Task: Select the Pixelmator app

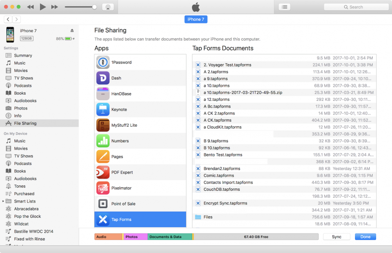Action: tap(140, 188)
